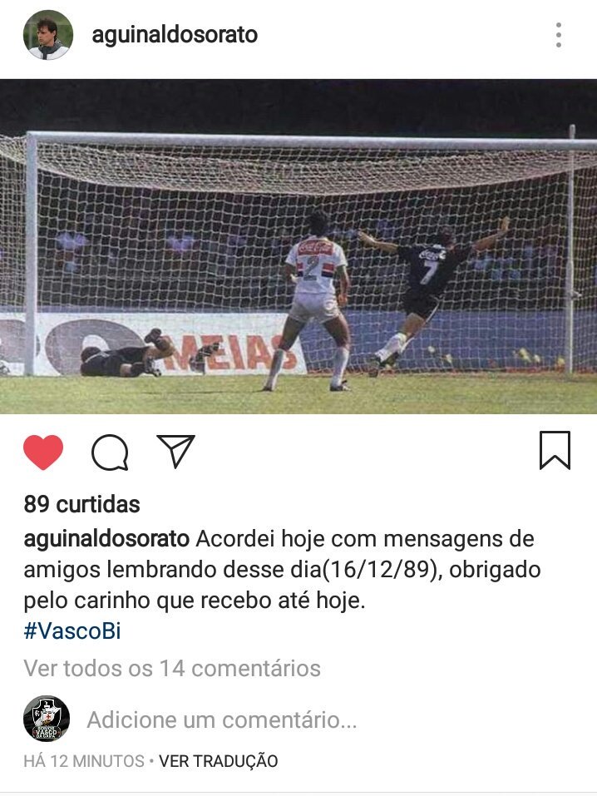
Task: Expand Ver todos os 14 comentários
Action: tap(172, 668)
